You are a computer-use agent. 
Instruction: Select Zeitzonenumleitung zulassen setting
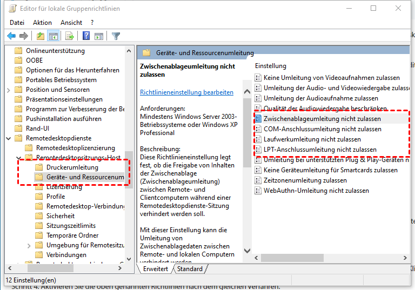pos(305,180)
